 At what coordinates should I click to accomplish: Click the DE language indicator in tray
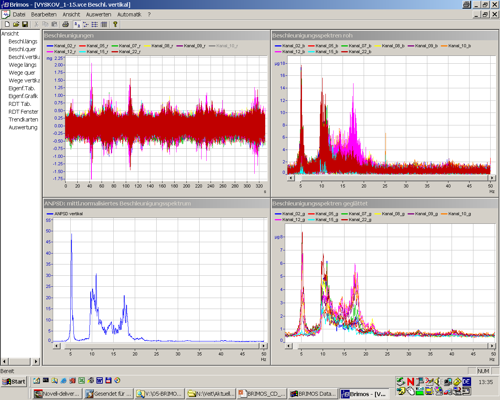tap(466, 382)
